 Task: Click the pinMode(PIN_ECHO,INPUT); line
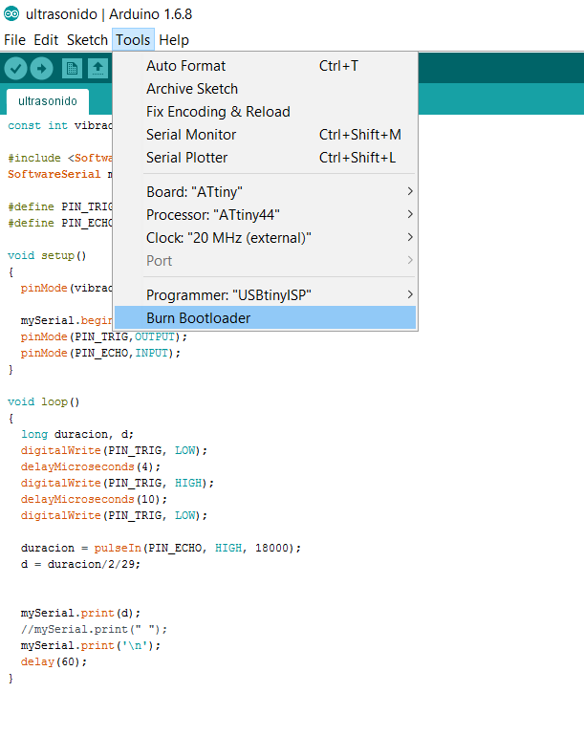click(100, 353)
